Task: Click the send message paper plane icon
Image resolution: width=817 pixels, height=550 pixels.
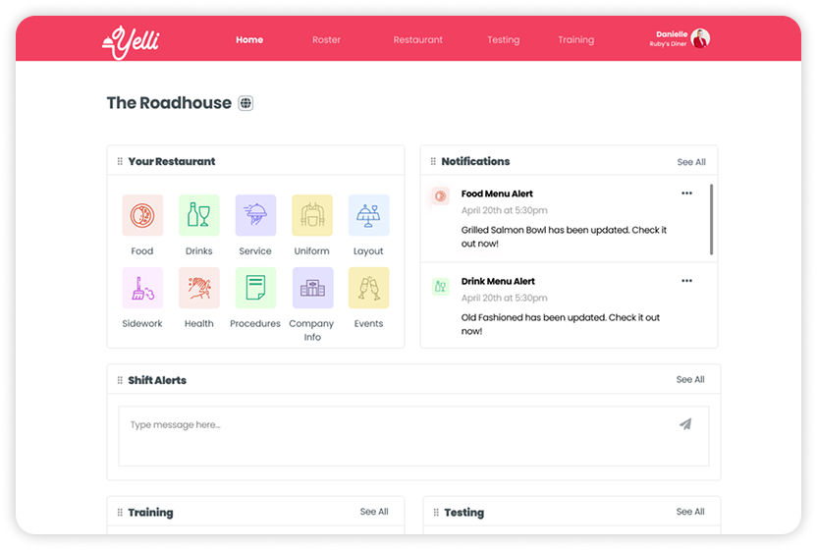Action: click(685, 424)
